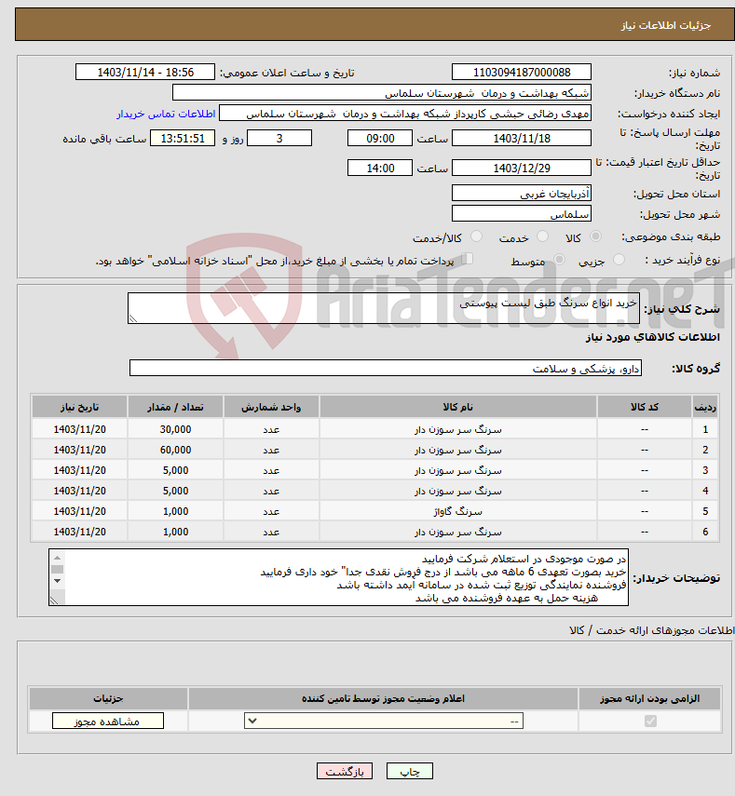Click quantity 60,000 in row 2
The image size is (735, 796).
point(175,450)
